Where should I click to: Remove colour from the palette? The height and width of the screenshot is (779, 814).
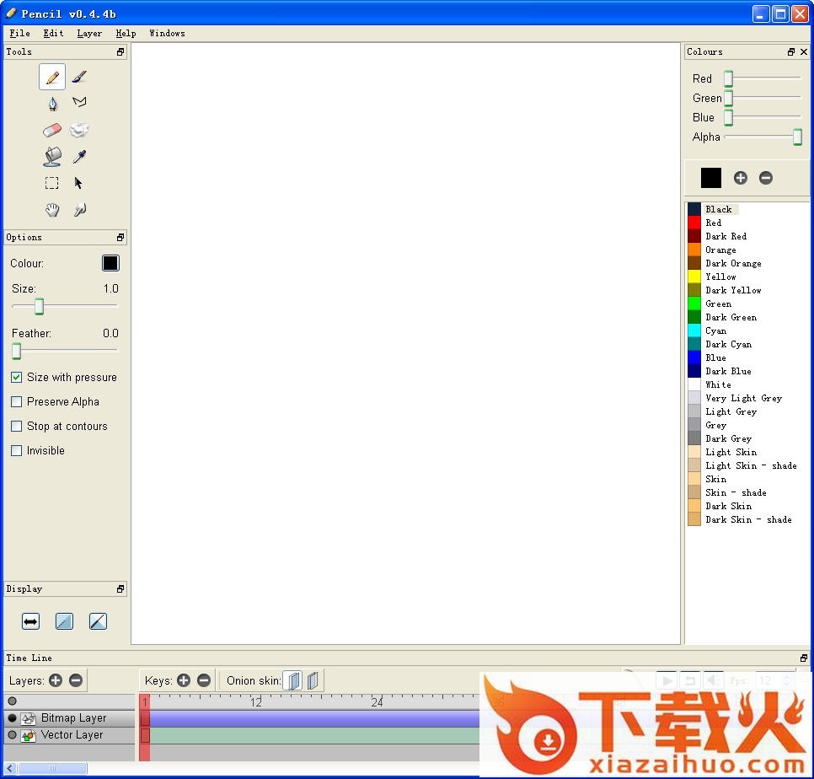coord(766,178)
